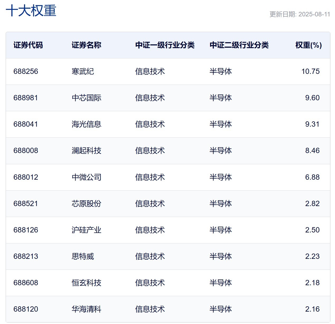Click the weight value 9.31

coord(312,124)
